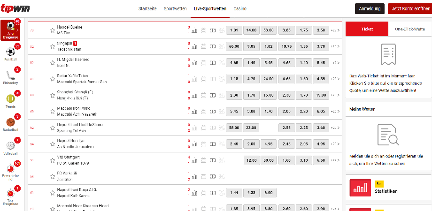432x211 pixels.
Task: Open Basketball live events
Action: pyautogui.click(x=10, y=123)
